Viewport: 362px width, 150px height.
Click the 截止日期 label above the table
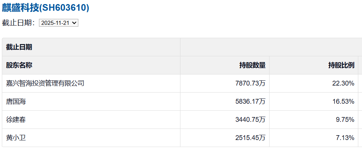point(18,23)
